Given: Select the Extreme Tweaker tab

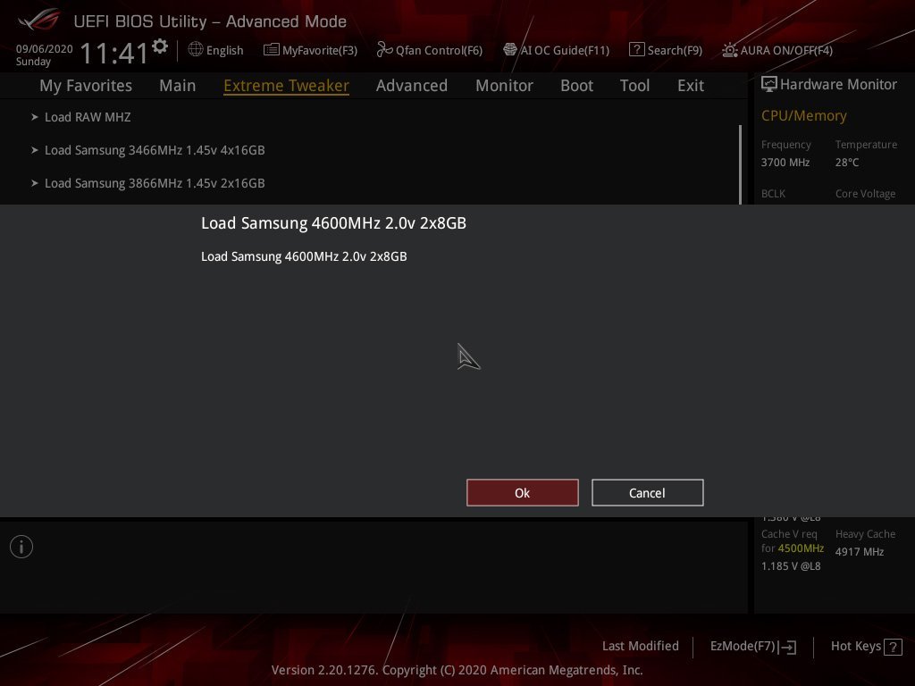Looking at the screenshot, I should point(287,86).
